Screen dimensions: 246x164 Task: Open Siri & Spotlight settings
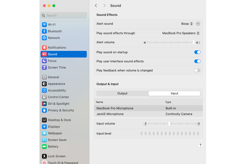[58, 104]
